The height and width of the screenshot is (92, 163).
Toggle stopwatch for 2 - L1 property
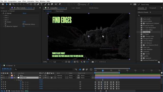point(21,84)
